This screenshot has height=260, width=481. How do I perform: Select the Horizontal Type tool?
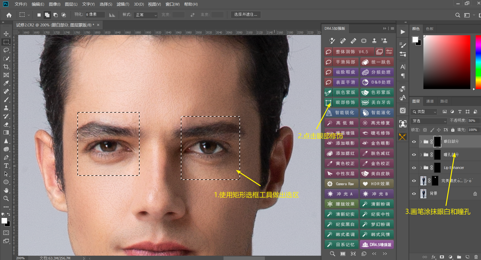(x=6, y=166)
